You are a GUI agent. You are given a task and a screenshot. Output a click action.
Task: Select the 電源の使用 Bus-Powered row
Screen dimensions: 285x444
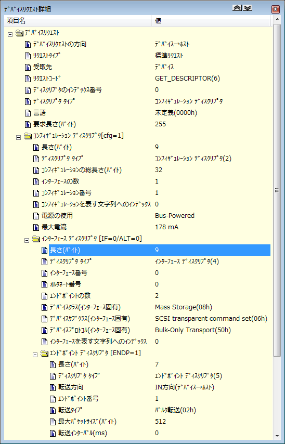[151, 216]
